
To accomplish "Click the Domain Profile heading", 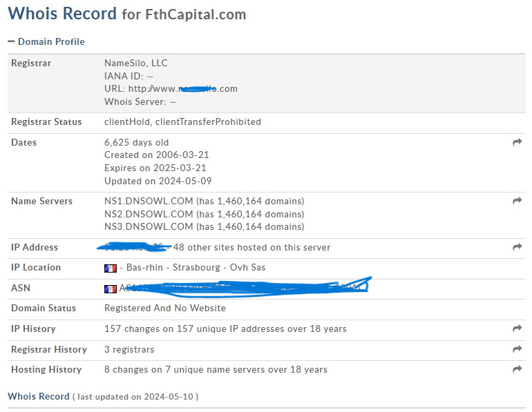I will pos(51,41).
